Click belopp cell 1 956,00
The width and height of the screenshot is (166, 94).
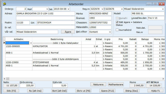click(145, 62)
